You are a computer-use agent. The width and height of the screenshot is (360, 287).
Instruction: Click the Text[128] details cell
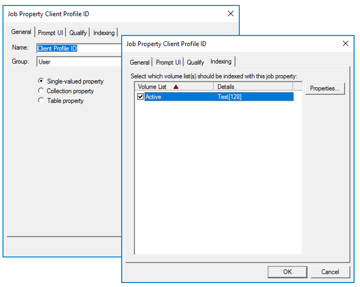pos(229,97)
